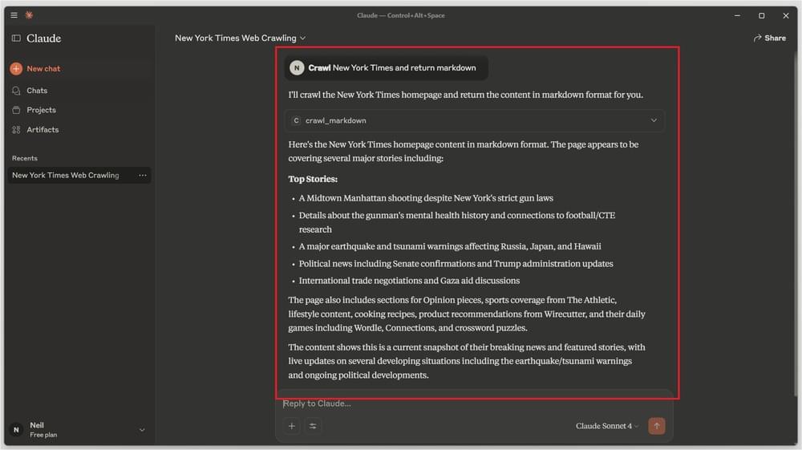This screenshot has width=802, height=450.
Task: Open the hamburger menu in title bar
Action: pos(14,15)
